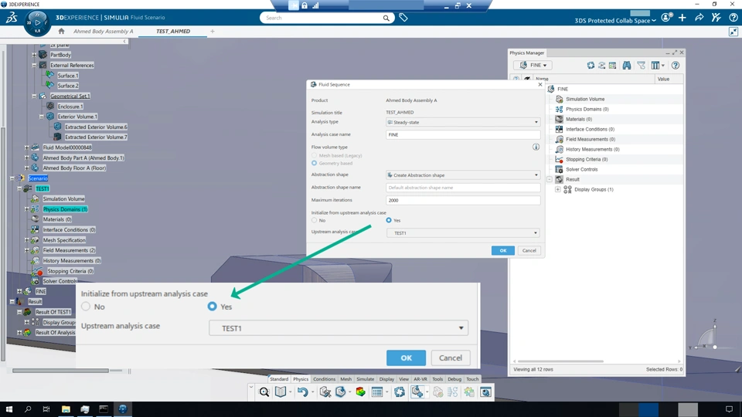The image size is (742, 417).
Task: Collapse External References in the tree
Action: pyautogui.click(x=34, y=65)
